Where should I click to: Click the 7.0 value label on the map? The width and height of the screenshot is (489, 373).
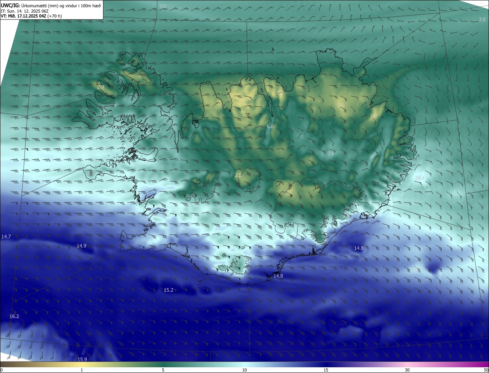[x=482, y=19]
